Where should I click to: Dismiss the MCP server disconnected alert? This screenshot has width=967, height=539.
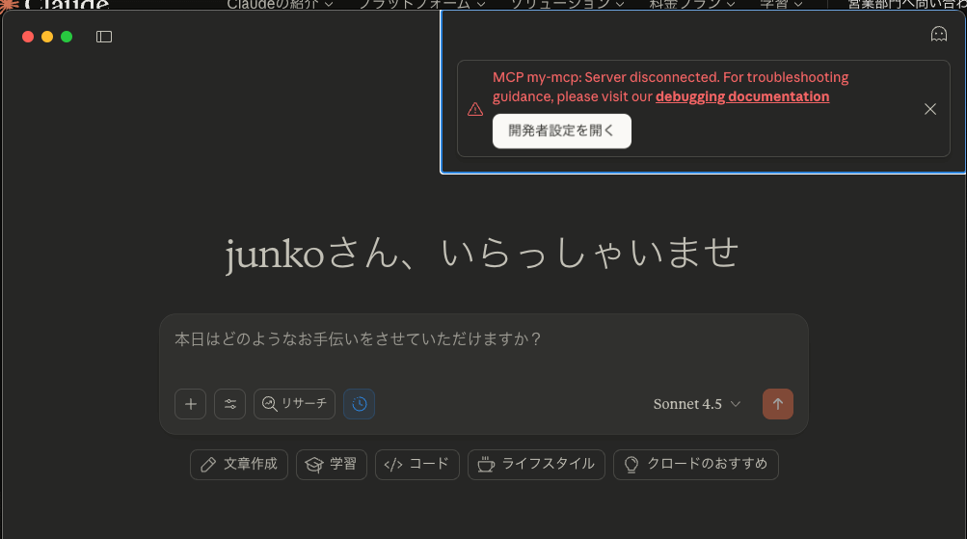(929, 109)
